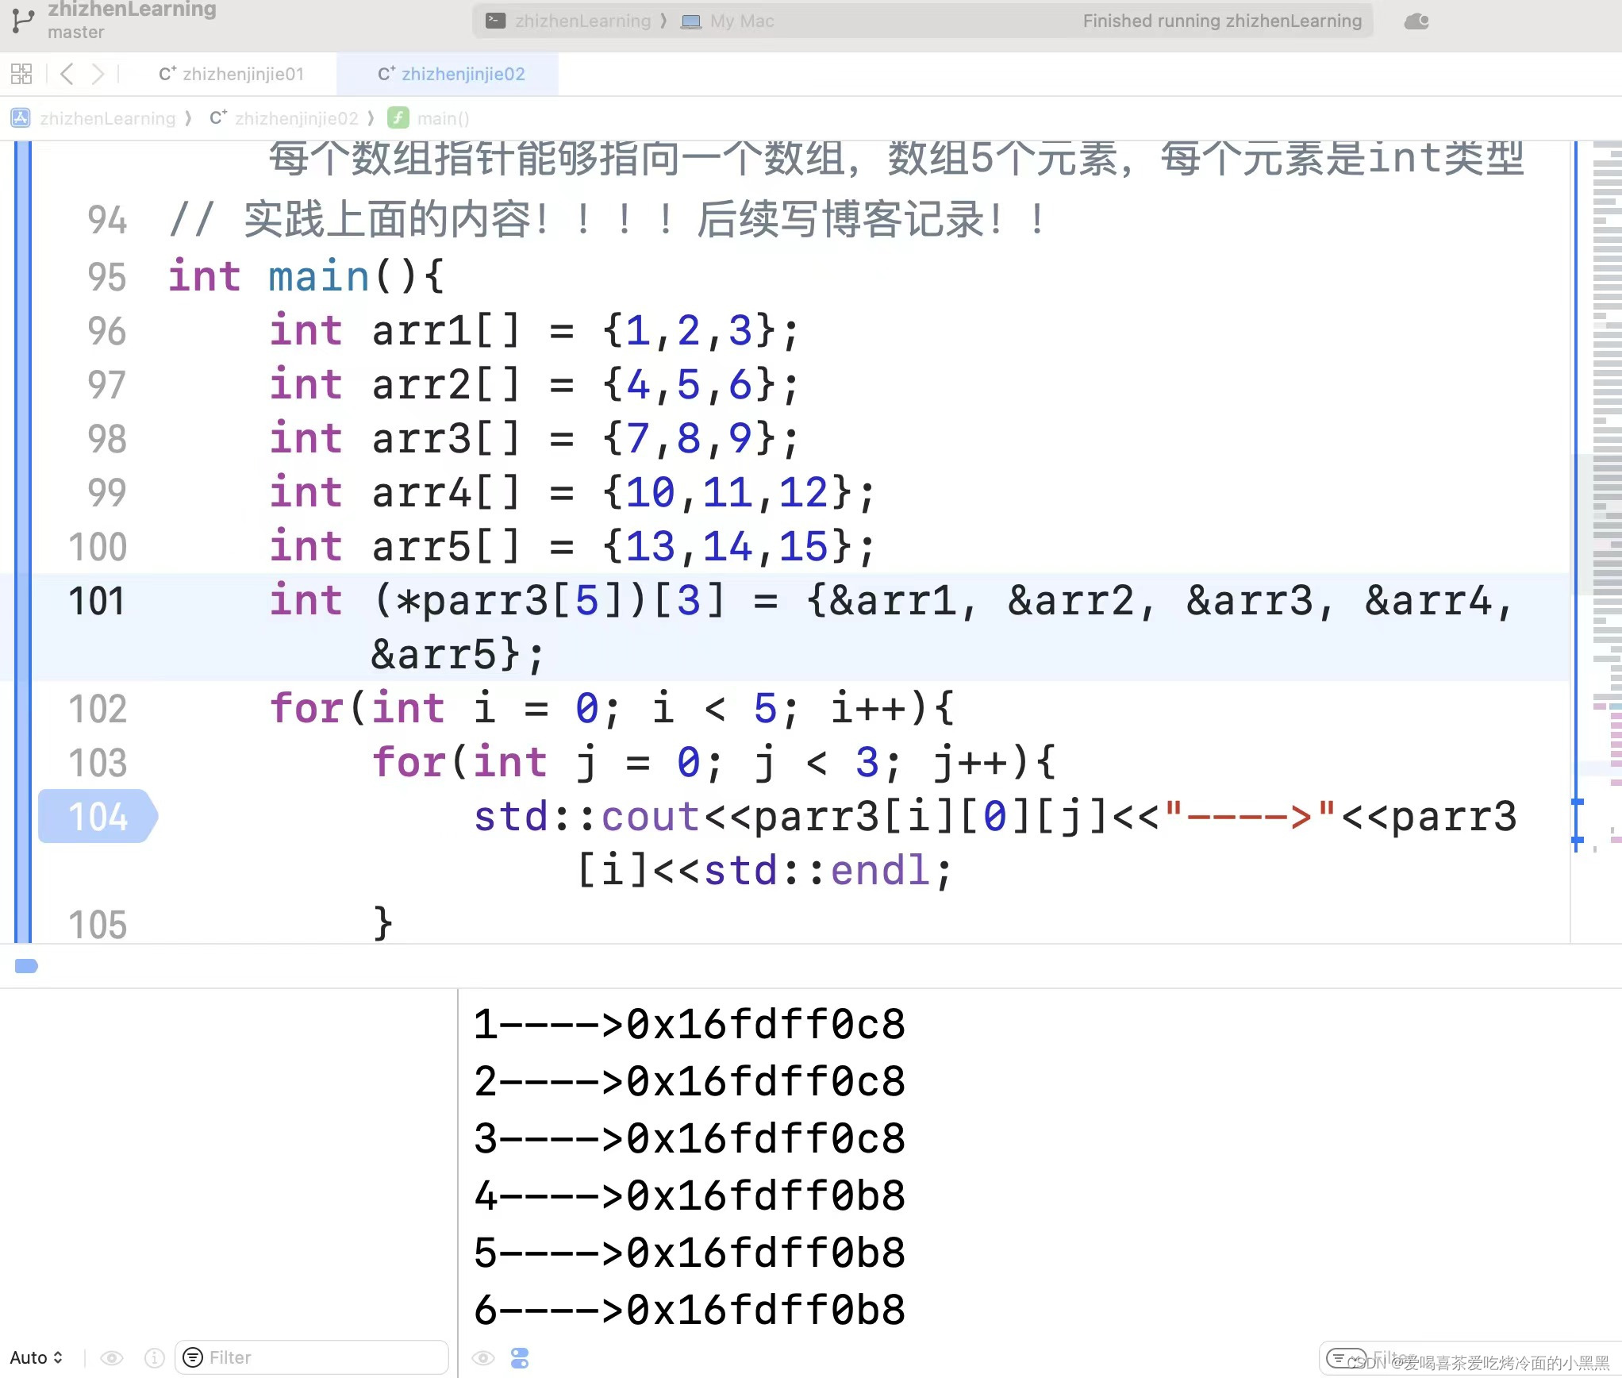Click console output line '6---->0x16fdff0b8'
The image size is (1622, 1378).
(689, 1310)
